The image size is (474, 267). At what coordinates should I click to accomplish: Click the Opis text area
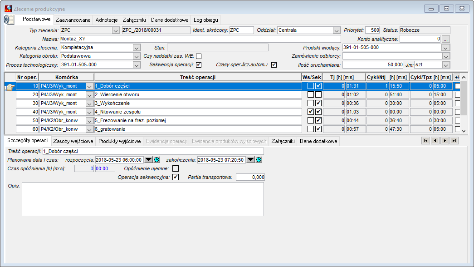tap(143, 199)
